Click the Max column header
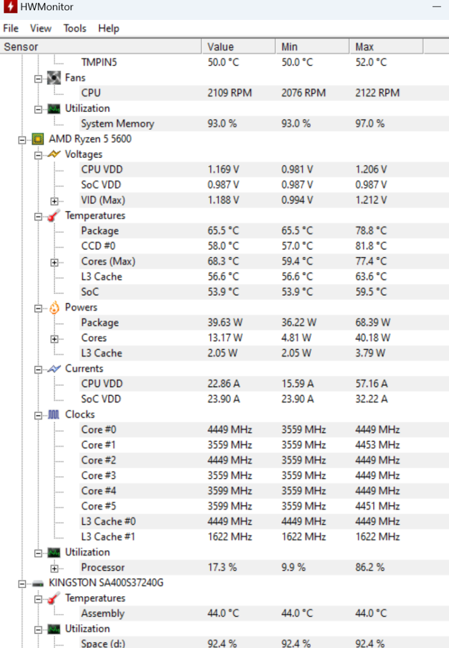Viewport: 449px width, 648px height. tap(386, 47)
